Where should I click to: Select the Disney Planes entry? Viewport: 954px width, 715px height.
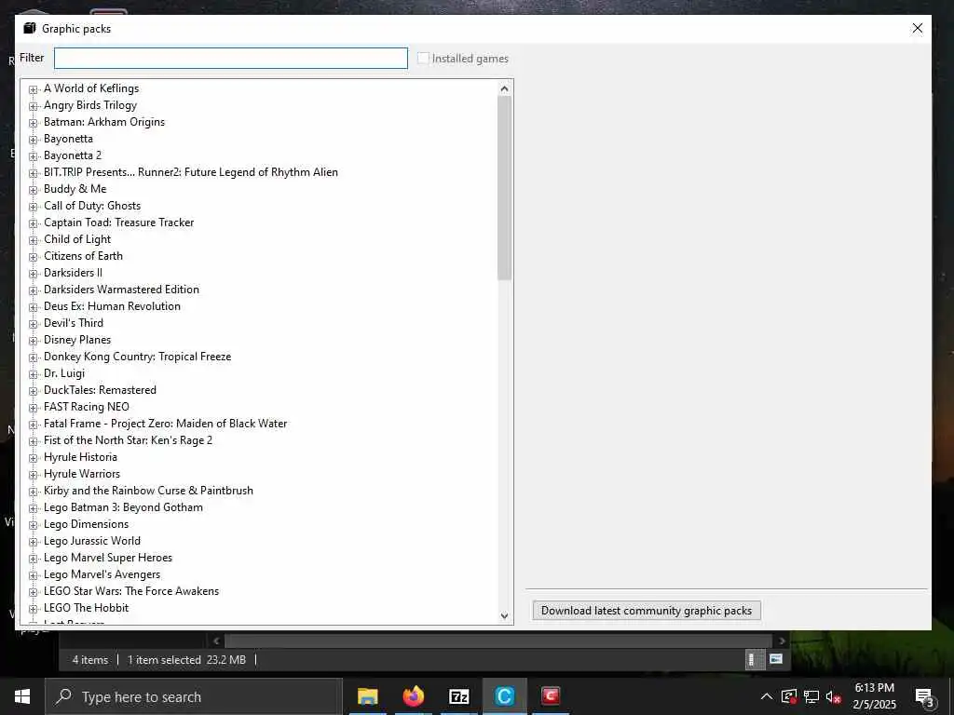tap(77, 340)
